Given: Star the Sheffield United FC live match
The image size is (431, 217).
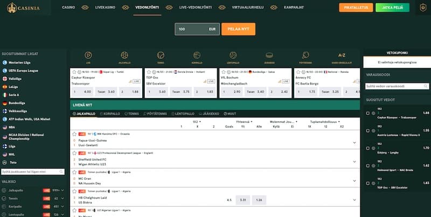Looking at the screenshot, I should click(74, 153).
